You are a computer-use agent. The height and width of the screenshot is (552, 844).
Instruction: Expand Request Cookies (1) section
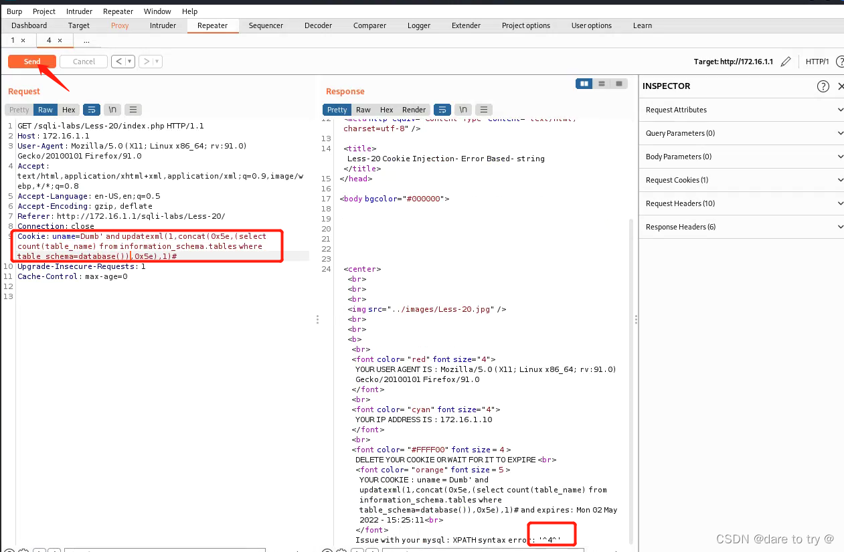742,180
